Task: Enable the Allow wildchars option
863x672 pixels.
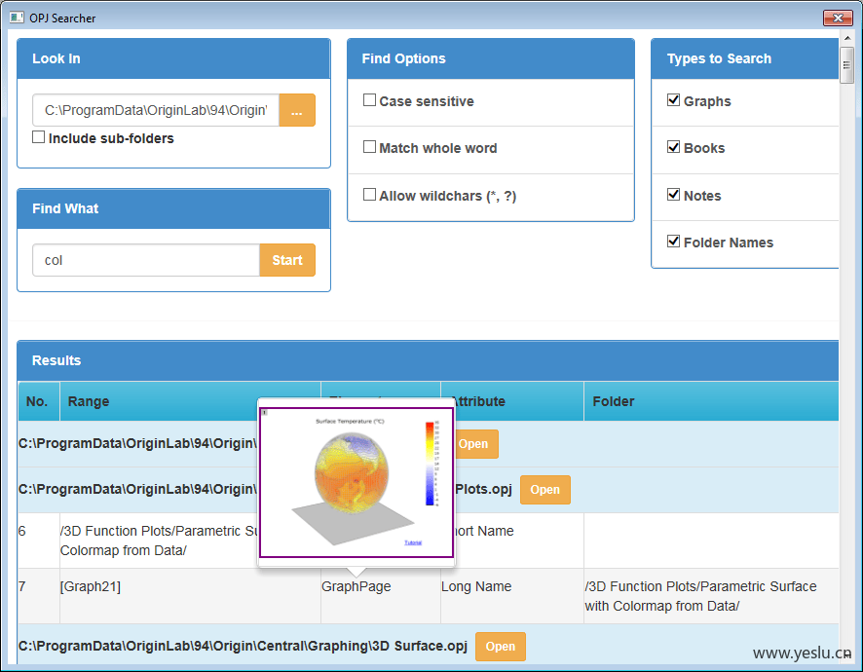Action: [x=370, y=195]
